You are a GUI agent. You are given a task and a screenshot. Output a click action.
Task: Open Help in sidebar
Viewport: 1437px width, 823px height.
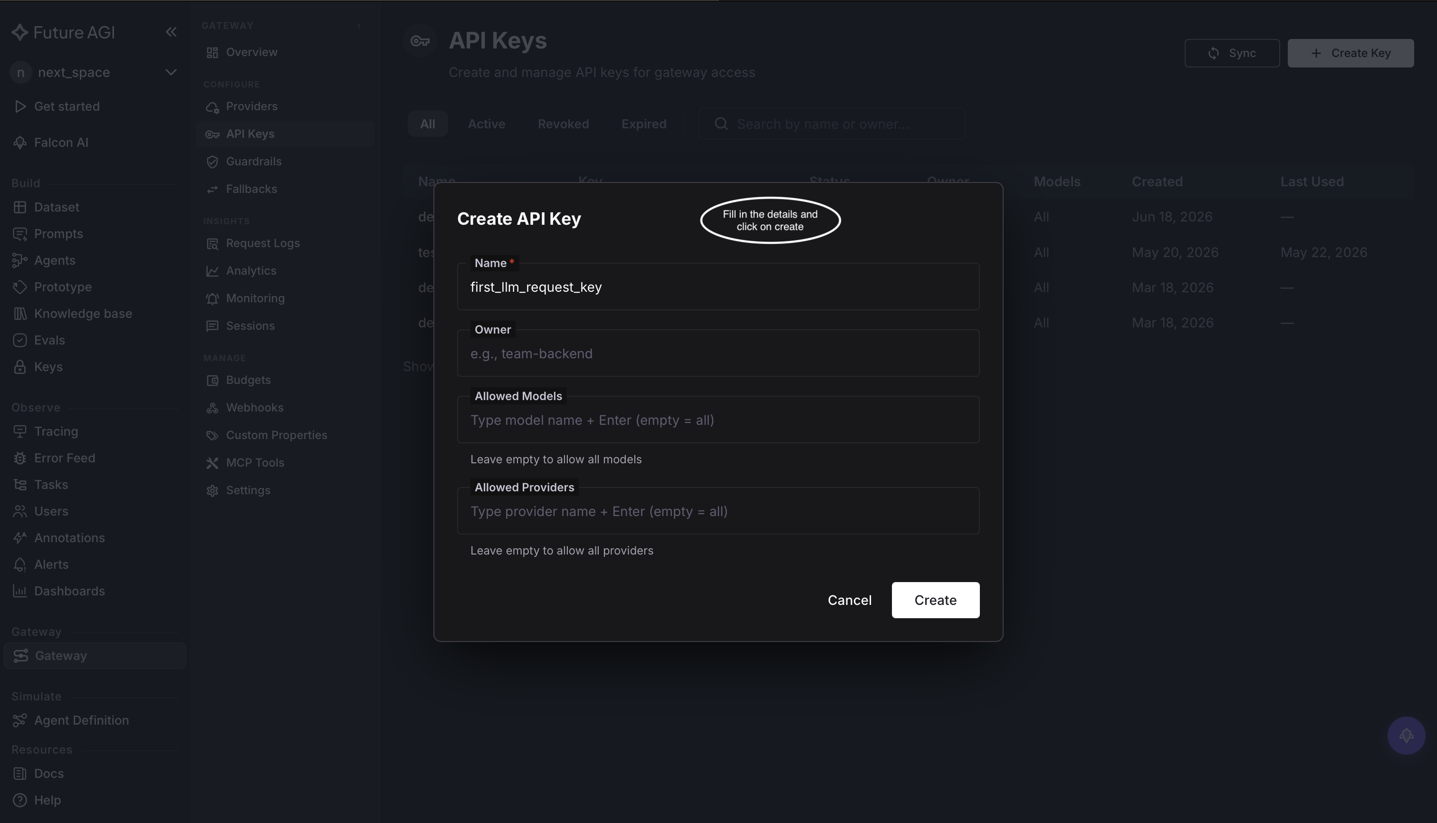point(47,800)
